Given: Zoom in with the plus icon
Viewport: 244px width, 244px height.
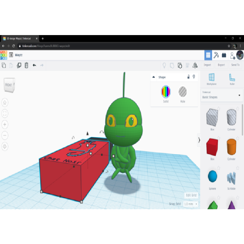Looking at the screenshot, I should [x=5, y=124].
